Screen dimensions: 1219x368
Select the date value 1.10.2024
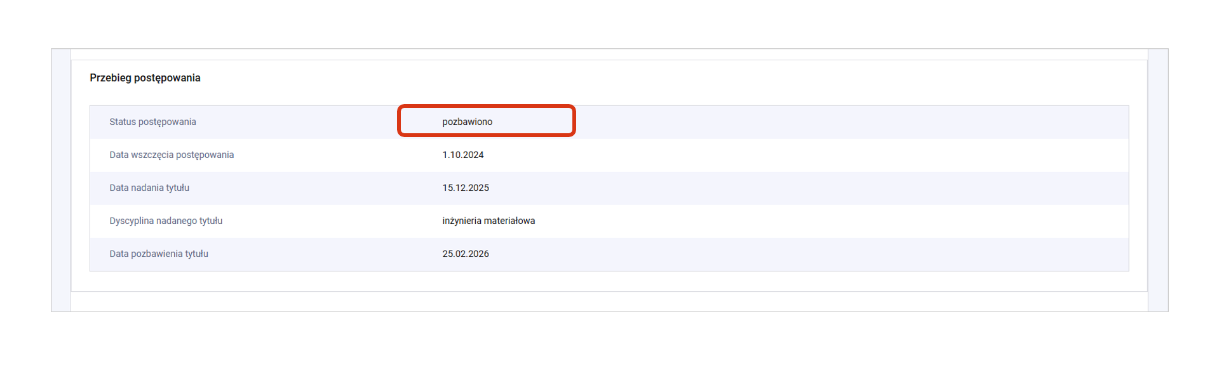[x=463, y=155]
